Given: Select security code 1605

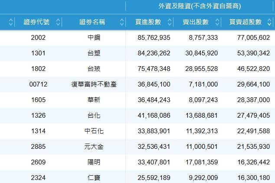Looking at the screenshot, I should click(x=38, y=100).
